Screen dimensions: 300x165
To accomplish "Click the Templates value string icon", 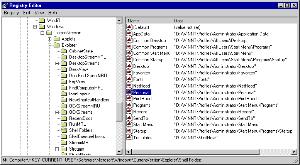I will 129,138.
